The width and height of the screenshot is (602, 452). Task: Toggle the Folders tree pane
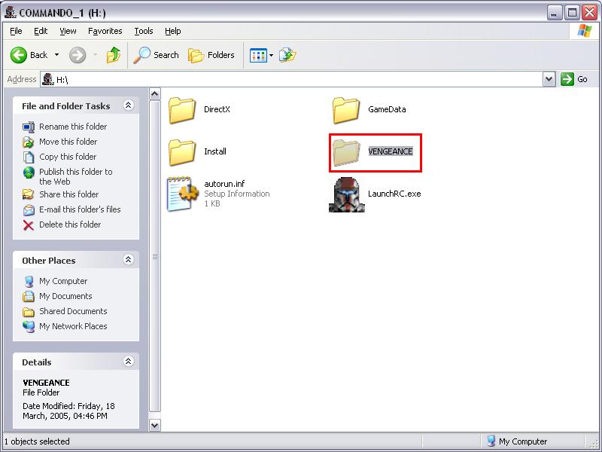tap(211, 55)
